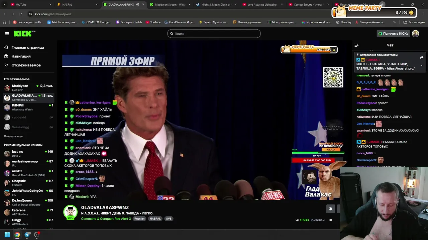
Task: Click Telegram taskbar icon
Action: coord(27,235)
